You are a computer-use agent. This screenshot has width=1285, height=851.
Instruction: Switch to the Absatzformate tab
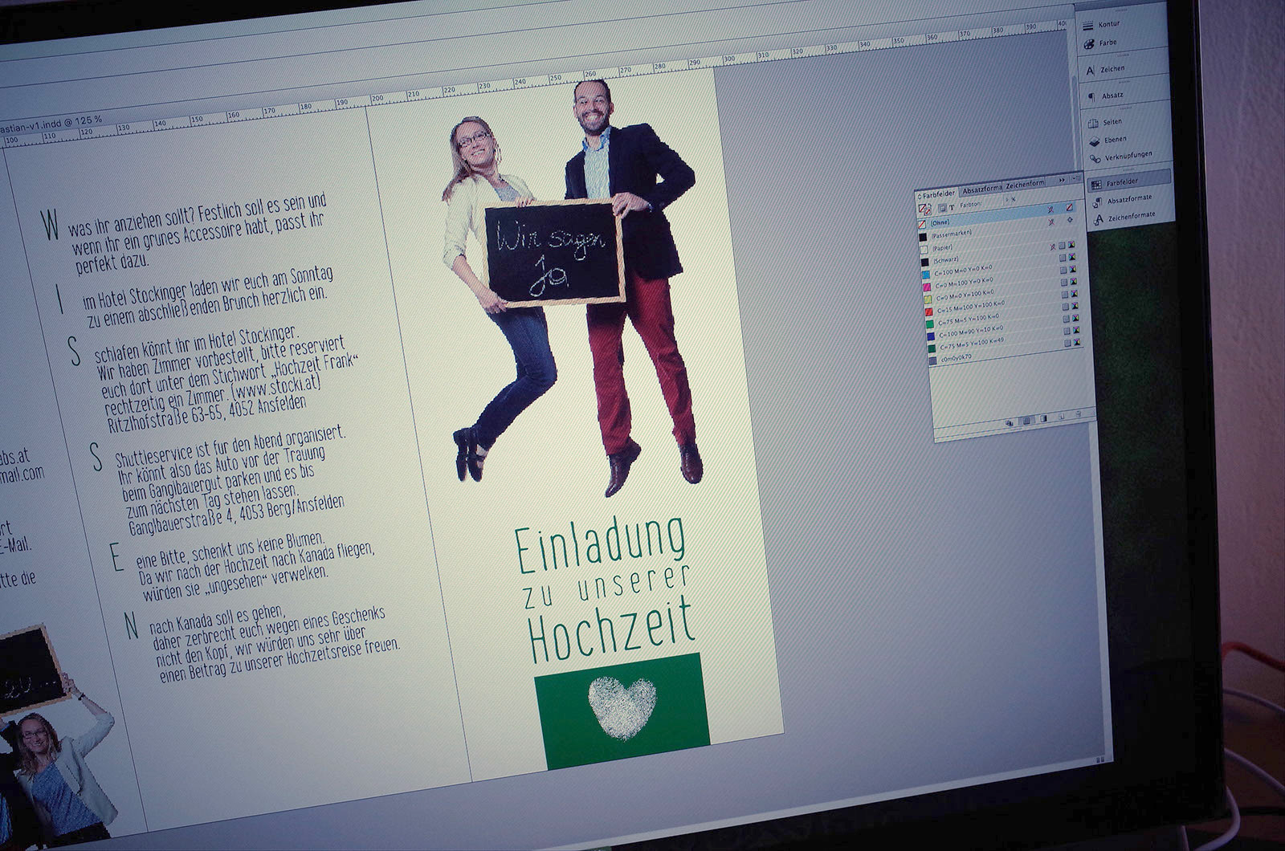(x=981, y=188)
